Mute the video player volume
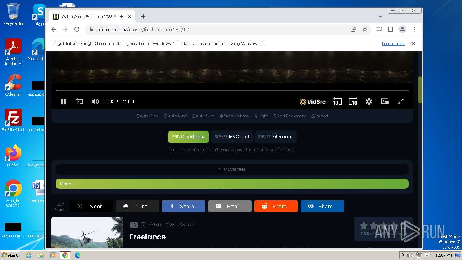The height and width of the screenshot is (260, 462). pos(95,101)
